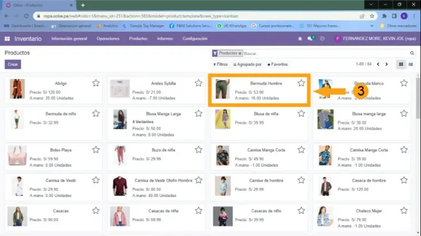This screenshot has height=236, width=421.
Task: Reload the browser page
Action: tap(27, 16)
